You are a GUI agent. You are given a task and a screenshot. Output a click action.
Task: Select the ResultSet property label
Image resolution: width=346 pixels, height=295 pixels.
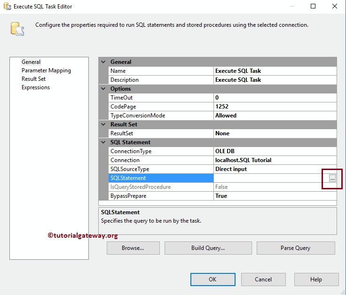pyautogui.click(x=161, y=133)
